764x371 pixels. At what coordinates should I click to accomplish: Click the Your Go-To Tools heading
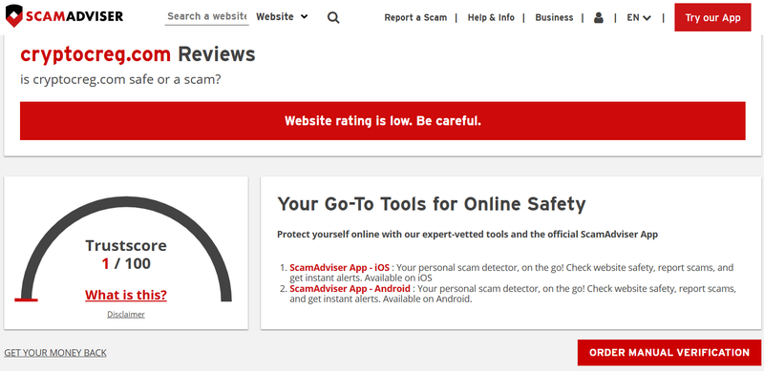point(432,204)
